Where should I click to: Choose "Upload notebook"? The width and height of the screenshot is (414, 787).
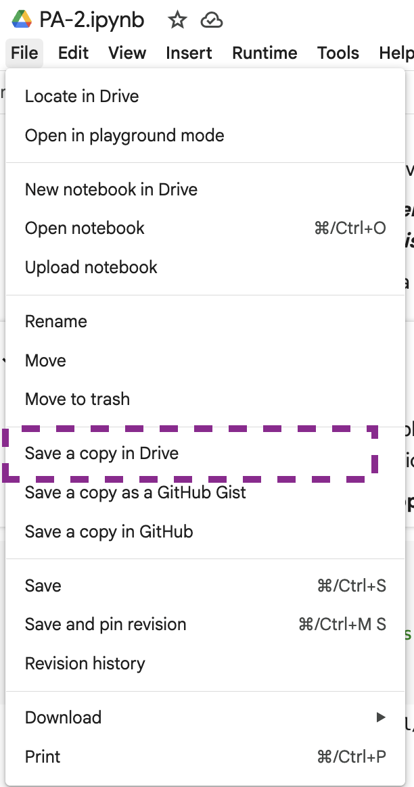click(91, 267)
